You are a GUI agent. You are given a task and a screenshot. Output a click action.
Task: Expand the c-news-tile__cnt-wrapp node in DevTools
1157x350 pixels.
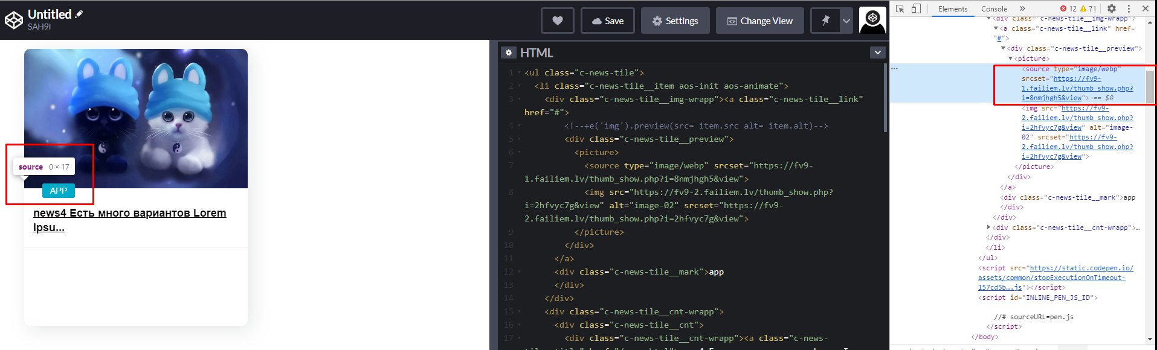988,227
